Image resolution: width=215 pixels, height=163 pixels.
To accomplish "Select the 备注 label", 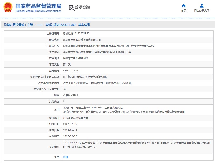I will [x=57, y=110].
